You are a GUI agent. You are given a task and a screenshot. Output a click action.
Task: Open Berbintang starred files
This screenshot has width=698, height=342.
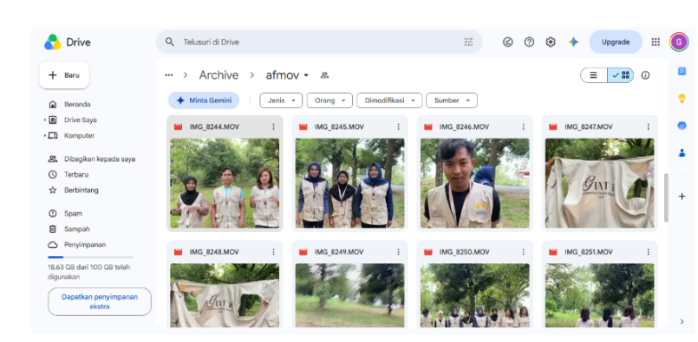point(81,190)
